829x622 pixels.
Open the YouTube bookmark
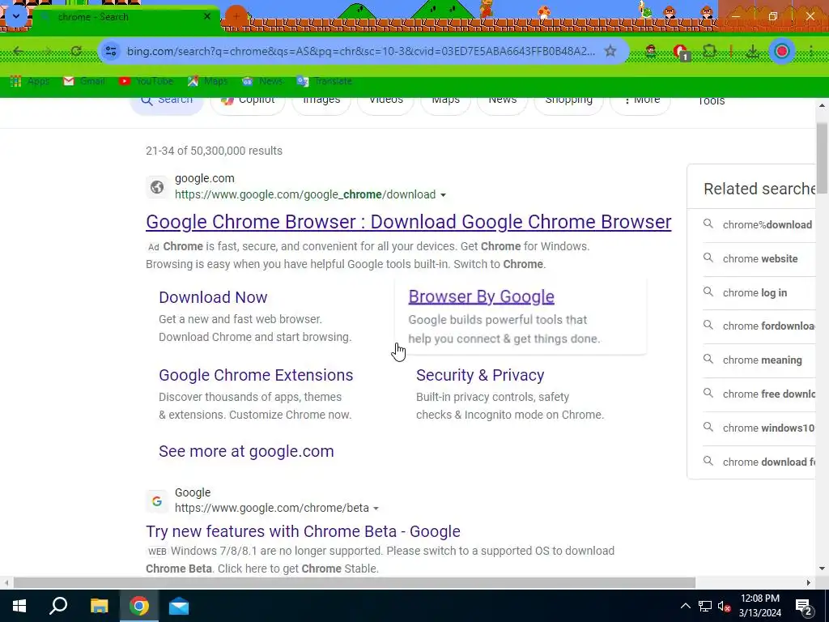(147, 81)
